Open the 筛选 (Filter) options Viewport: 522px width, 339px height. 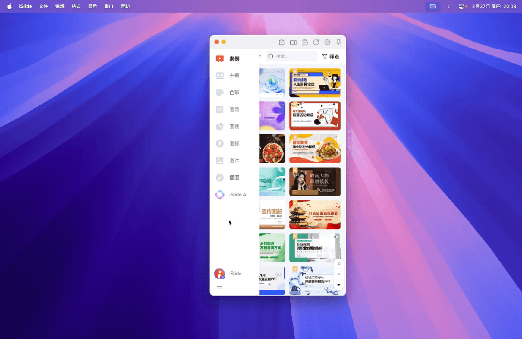click(331, 56)
